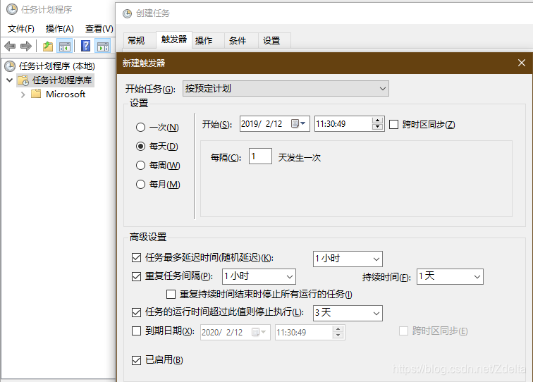Click the clock icon beside 任务计划程序 (本地)
Screen dimensions: 533x382
(x=10, y=66)
